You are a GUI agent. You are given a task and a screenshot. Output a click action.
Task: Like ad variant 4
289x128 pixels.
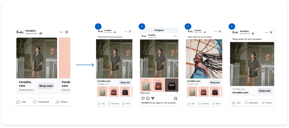click(237, 103)
